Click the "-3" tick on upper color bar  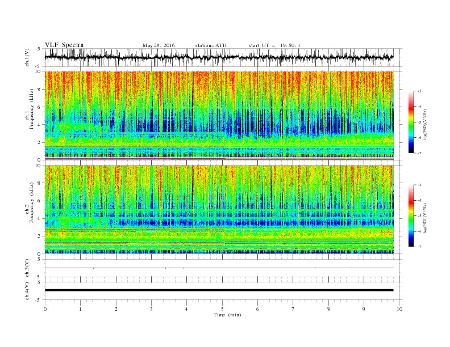point(419,91)
